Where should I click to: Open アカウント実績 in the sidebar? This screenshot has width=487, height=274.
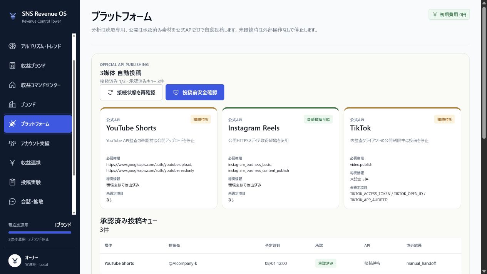click(38, 143)
